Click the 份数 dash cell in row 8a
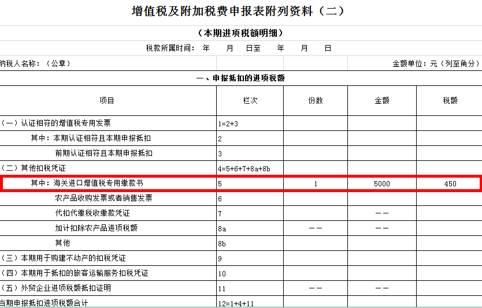Viewport: 482px width, 308px height. tap(316, 228)
